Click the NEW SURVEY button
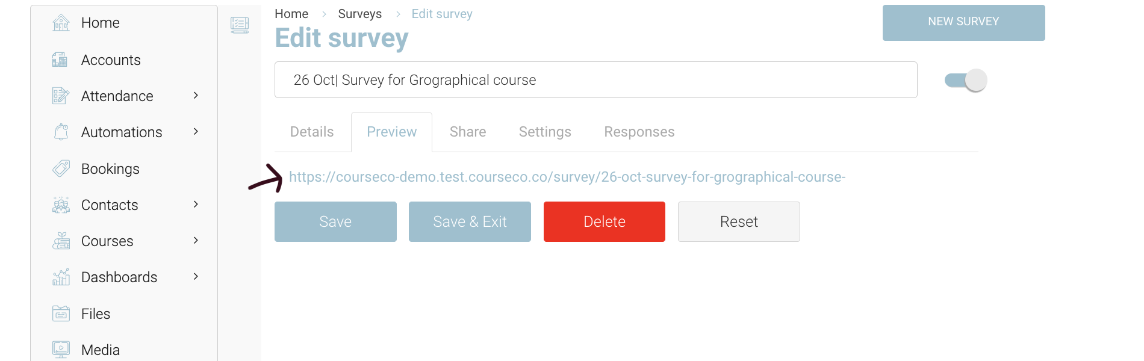The height and width of the screenshot is (361, 1144). pyautogui.click(x=963, y=22)
